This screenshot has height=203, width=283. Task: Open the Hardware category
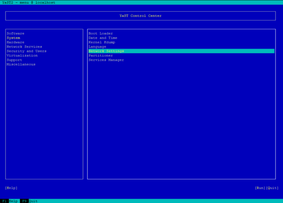click(16, 42)
